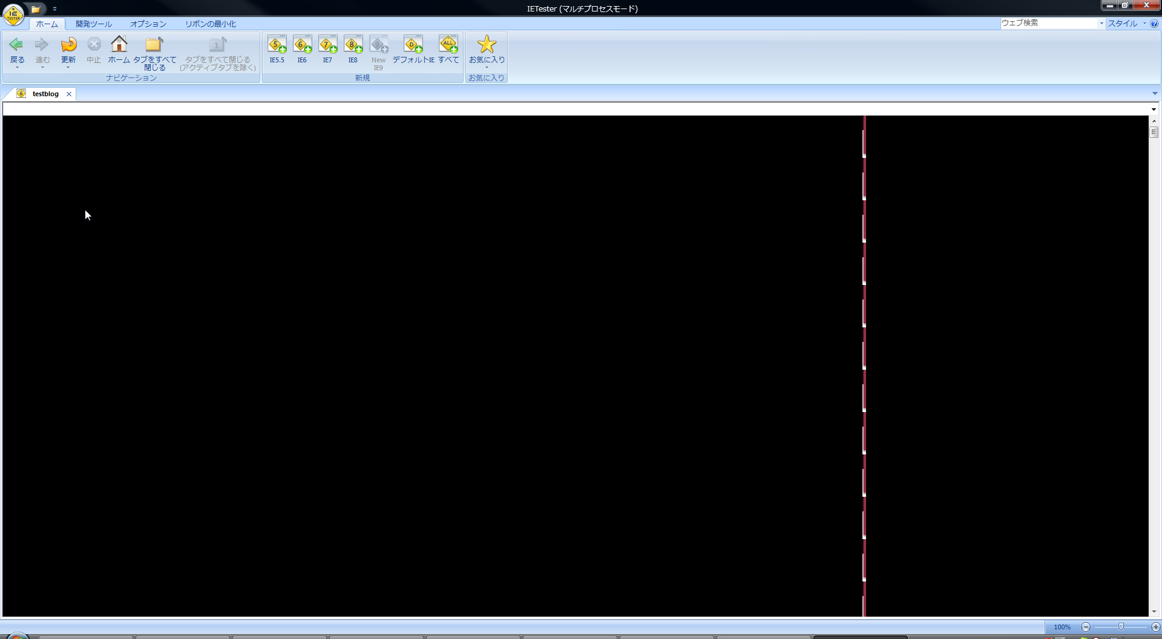Close all tabs with タブをすべて閉じる

155,53
